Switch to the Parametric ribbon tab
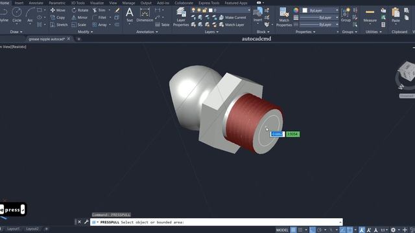 click(x=57, y=3)
